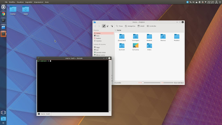This screenshot has width=222, height=125.
Task: Switch Dolphin to icons view mode
Action: (104, 26)
